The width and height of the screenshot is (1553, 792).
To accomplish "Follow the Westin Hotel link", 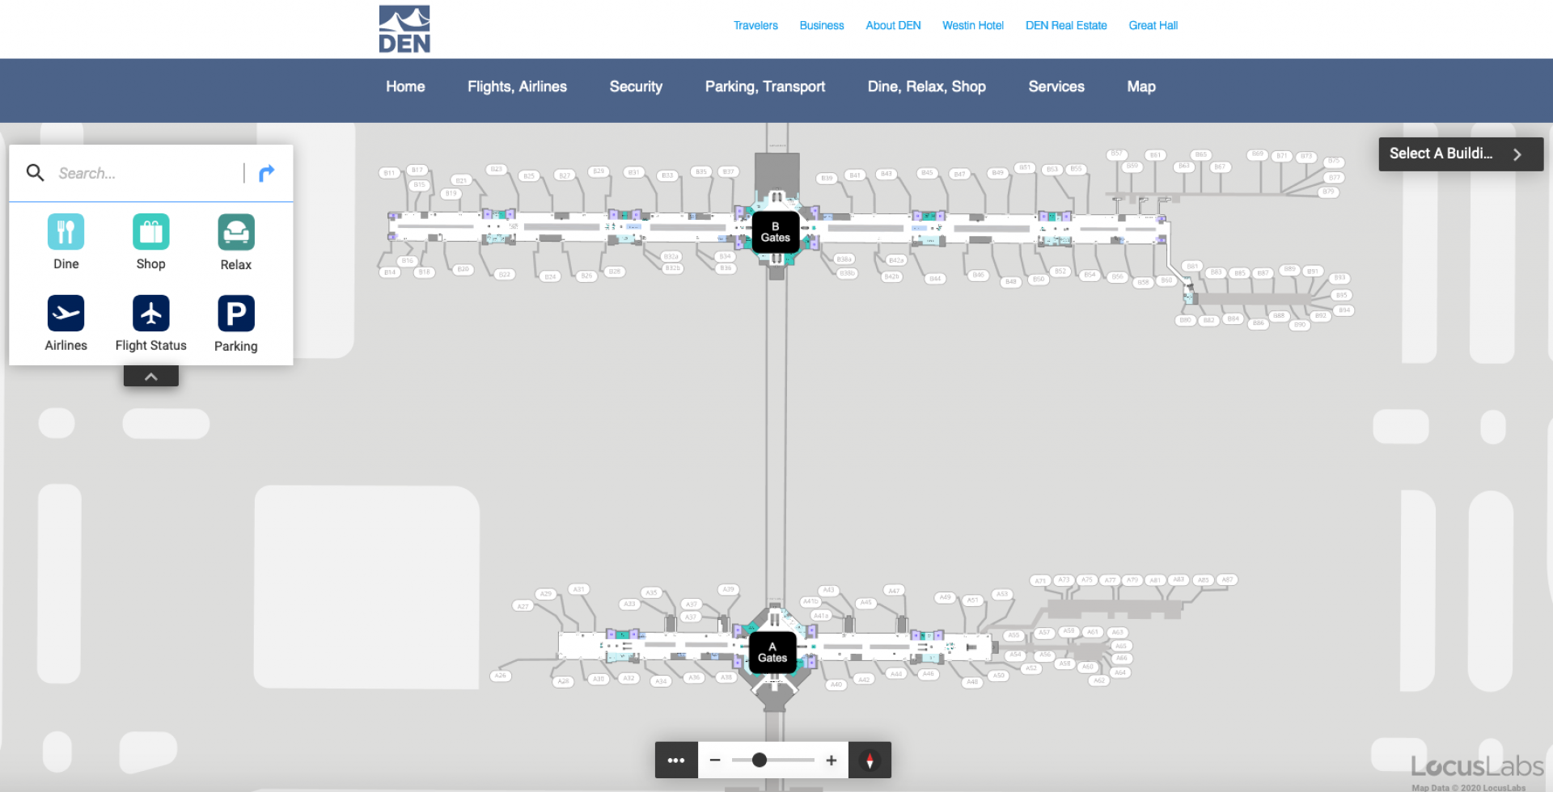I will tap(972, 26).
